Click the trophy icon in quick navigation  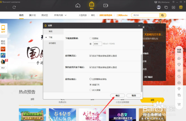point(179,65)
